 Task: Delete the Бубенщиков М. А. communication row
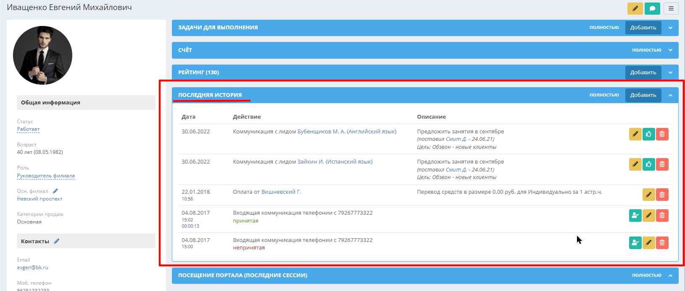[662, 134]
